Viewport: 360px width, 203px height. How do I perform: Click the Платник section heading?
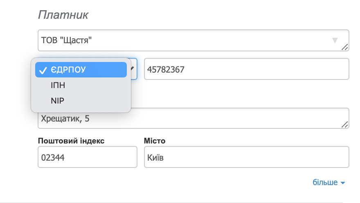(x=63, y=15)
